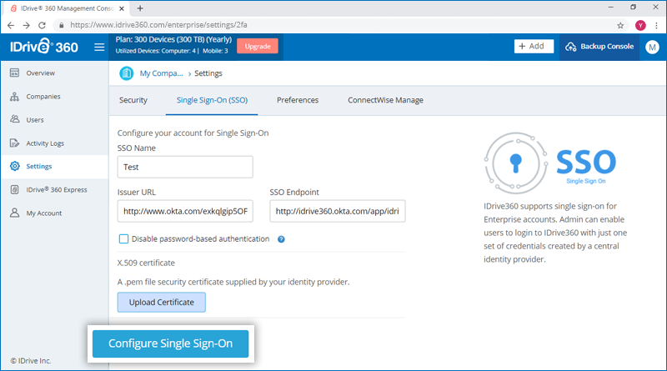Select the IDrive 360 Management Console browser tab
The height and width of the screenshot is (371, 667).
[x=67, y=8]
